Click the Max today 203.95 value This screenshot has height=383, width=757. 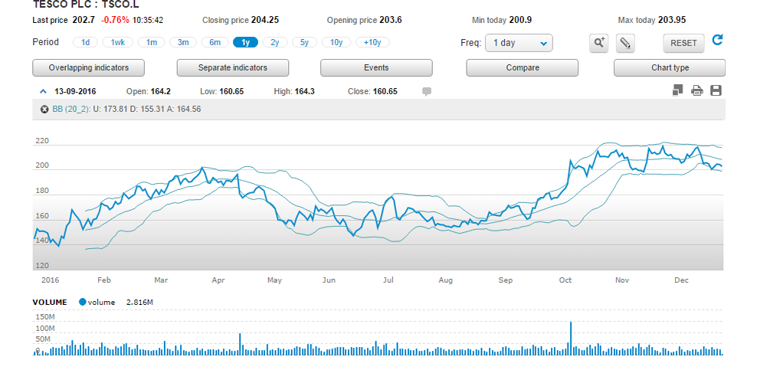tap(671, 20)
